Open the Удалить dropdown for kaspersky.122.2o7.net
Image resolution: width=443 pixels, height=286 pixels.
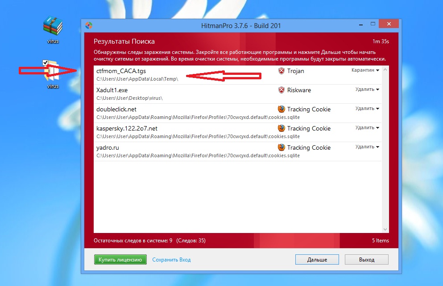367,127
